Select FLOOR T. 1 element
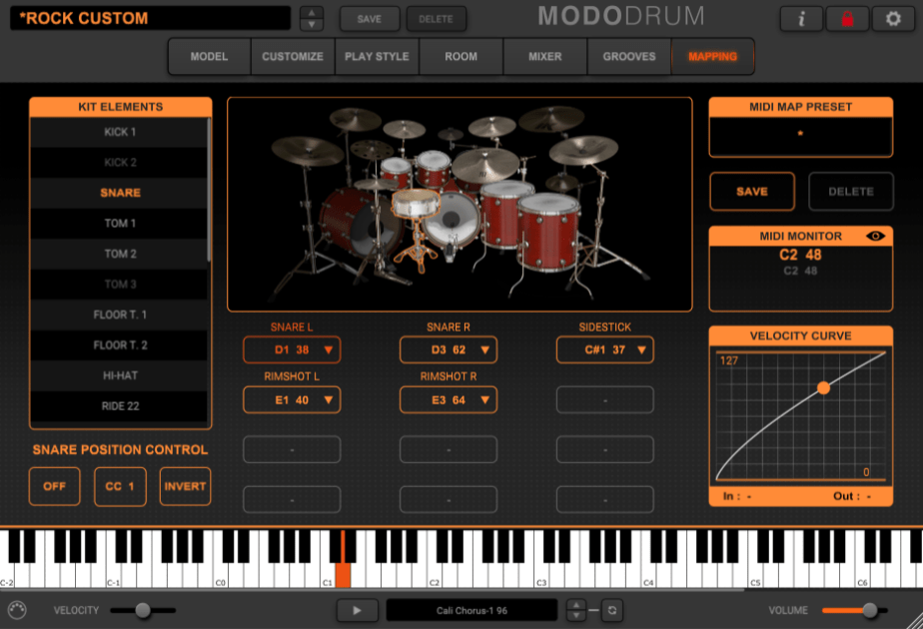The image size is (923, 629). pyautogui.click(x=120, y=314)
